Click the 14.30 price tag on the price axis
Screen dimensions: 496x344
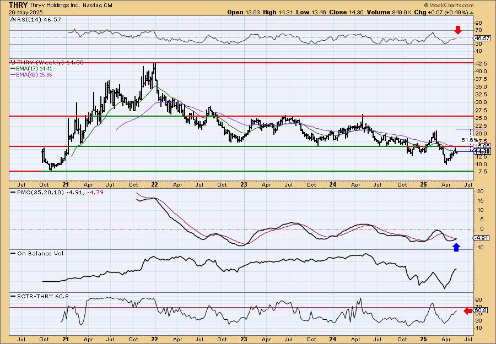(482, 151)
